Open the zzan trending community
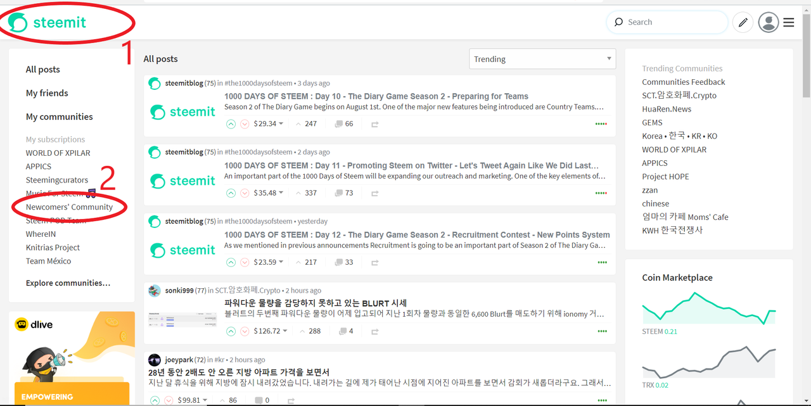Image resolution: width=811 pixels, height=406 pixels. coord(650,190)
